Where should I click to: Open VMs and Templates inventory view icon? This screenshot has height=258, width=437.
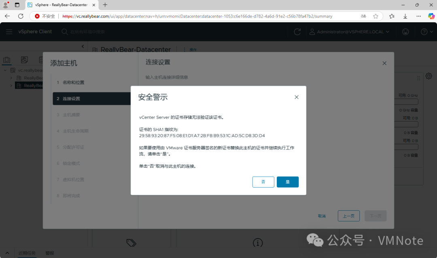[24, 60]
